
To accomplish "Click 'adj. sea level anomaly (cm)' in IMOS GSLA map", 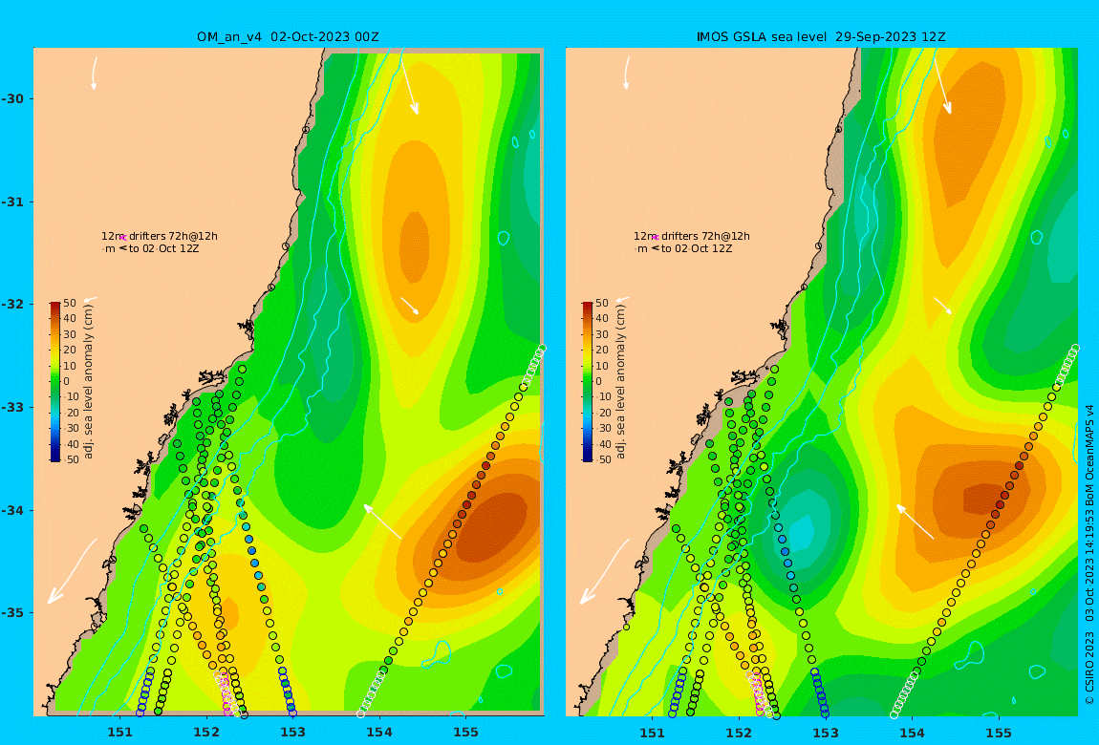I will coord(620,382).
